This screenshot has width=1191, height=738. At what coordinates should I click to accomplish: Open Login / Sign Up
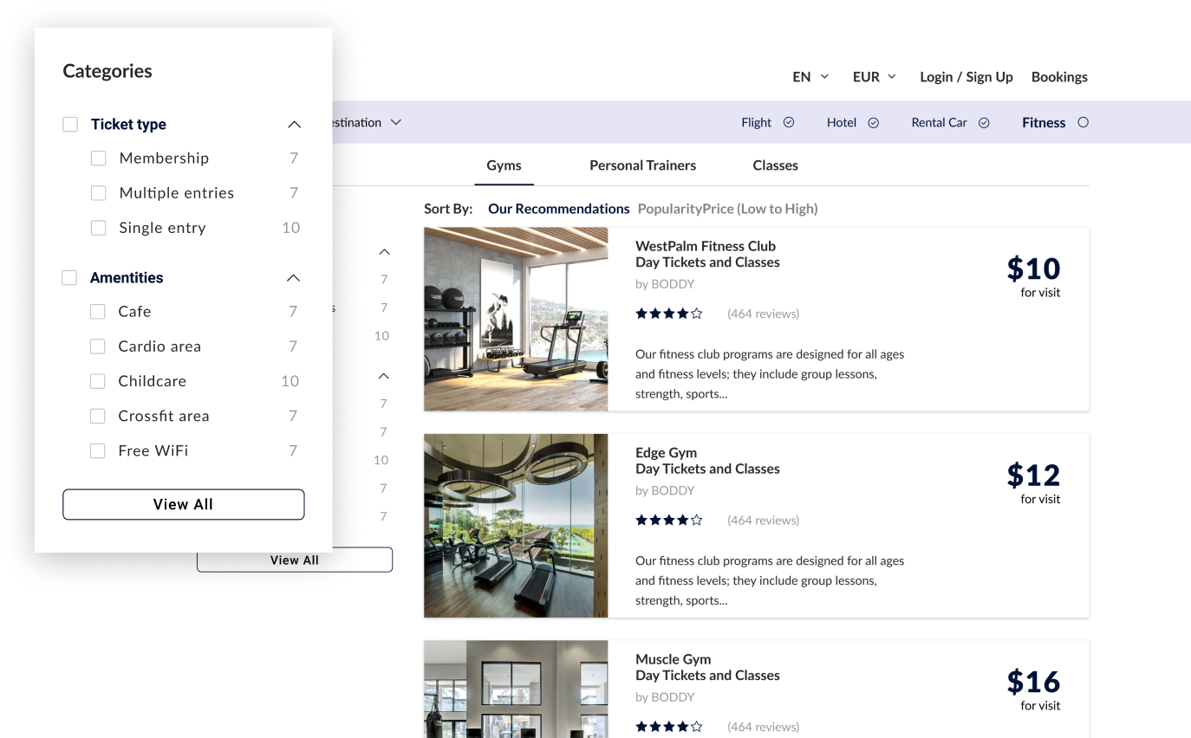[966, 77]
